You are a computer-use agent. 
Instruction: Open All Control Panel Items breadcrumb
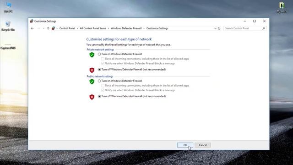pyautogui.click(x=93, y=28)
